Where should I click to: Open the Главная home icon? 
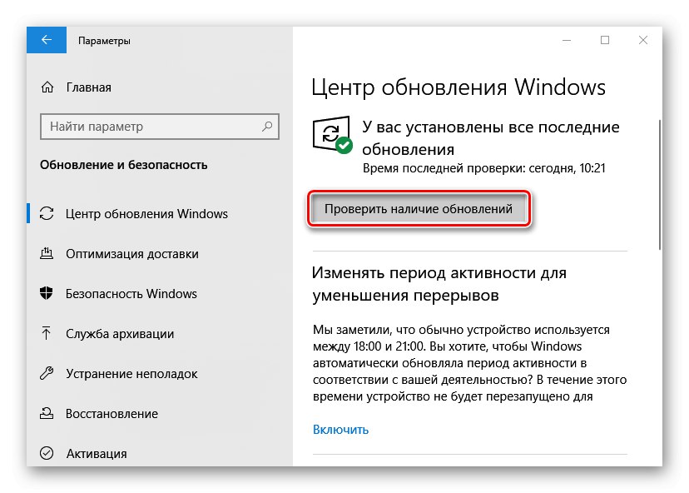(x=47, y=87)
